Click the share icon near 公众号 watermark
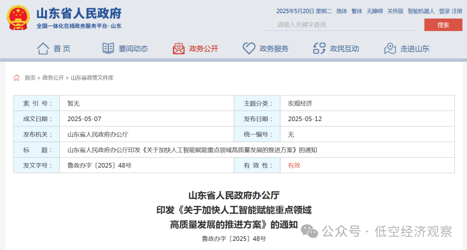The image size is (467, 250). [x=308, y=231]
